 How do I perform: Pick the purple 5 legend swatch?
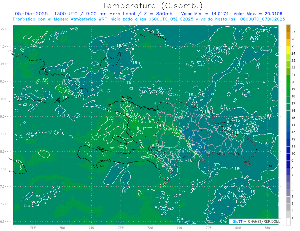click(288, 186)
